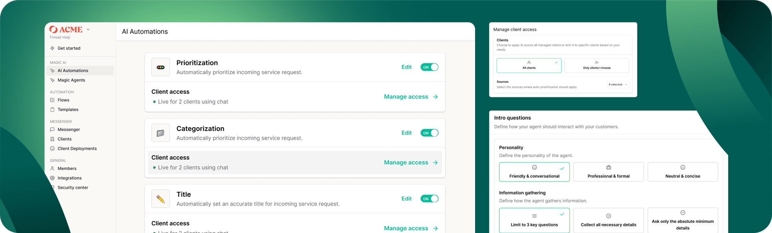
Task: Expand the 8 selected sources dropdown
Action: 618,85
